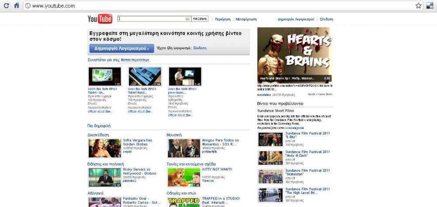Open Ταινίες και κινούμενα σχέδια category
The image size is (437, 207).
[191, 164]
